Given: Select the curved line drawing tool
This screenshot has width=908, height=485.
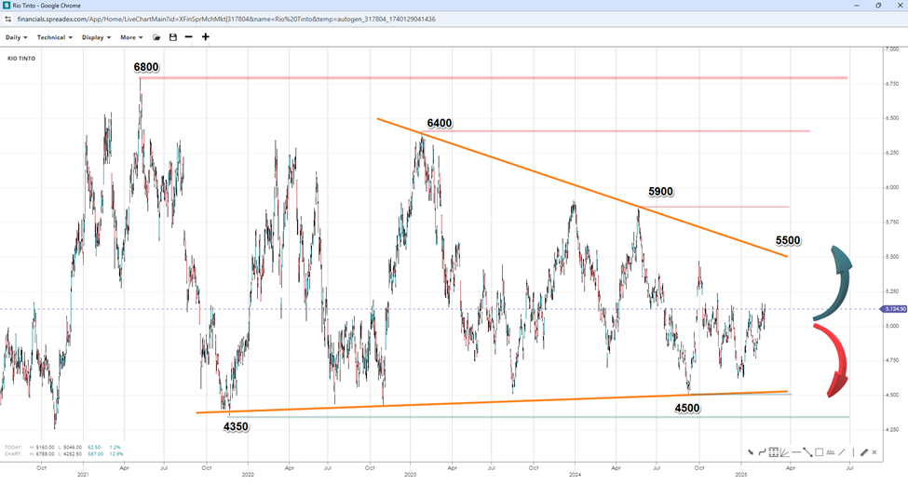Looking at the screenshot, I should [761, 452].
